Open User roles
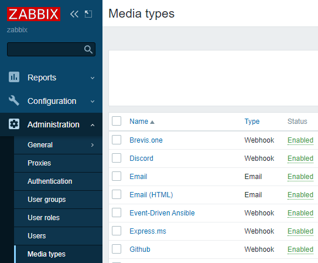 [58, 218]
